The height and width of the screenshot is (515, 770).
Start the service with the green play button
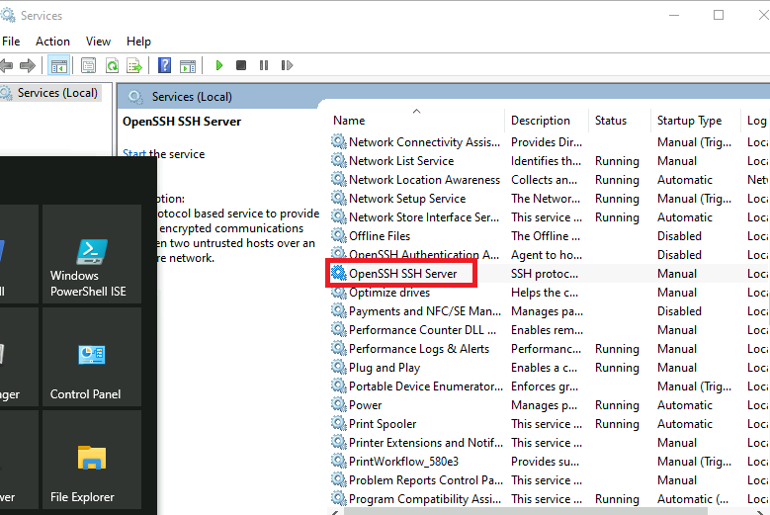point(219,65)
